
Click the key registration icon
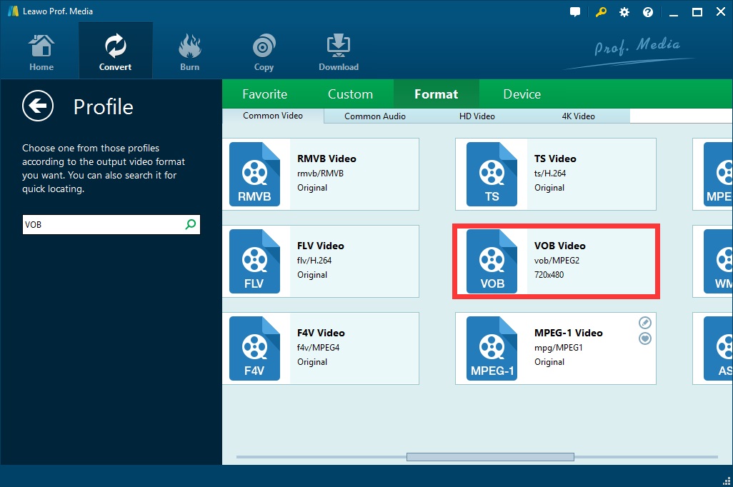click(x=600, y=12)
